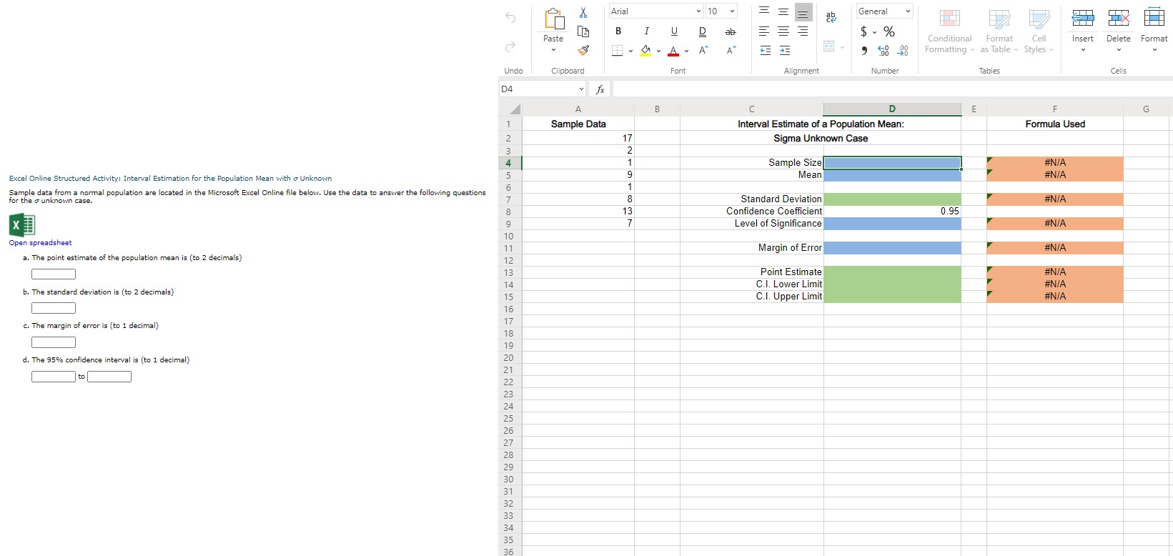Open the Name Box dropdown showing D4
The height and width of the screenshot is (556, 1173).
pyautogui.click(x=582, y=89)
